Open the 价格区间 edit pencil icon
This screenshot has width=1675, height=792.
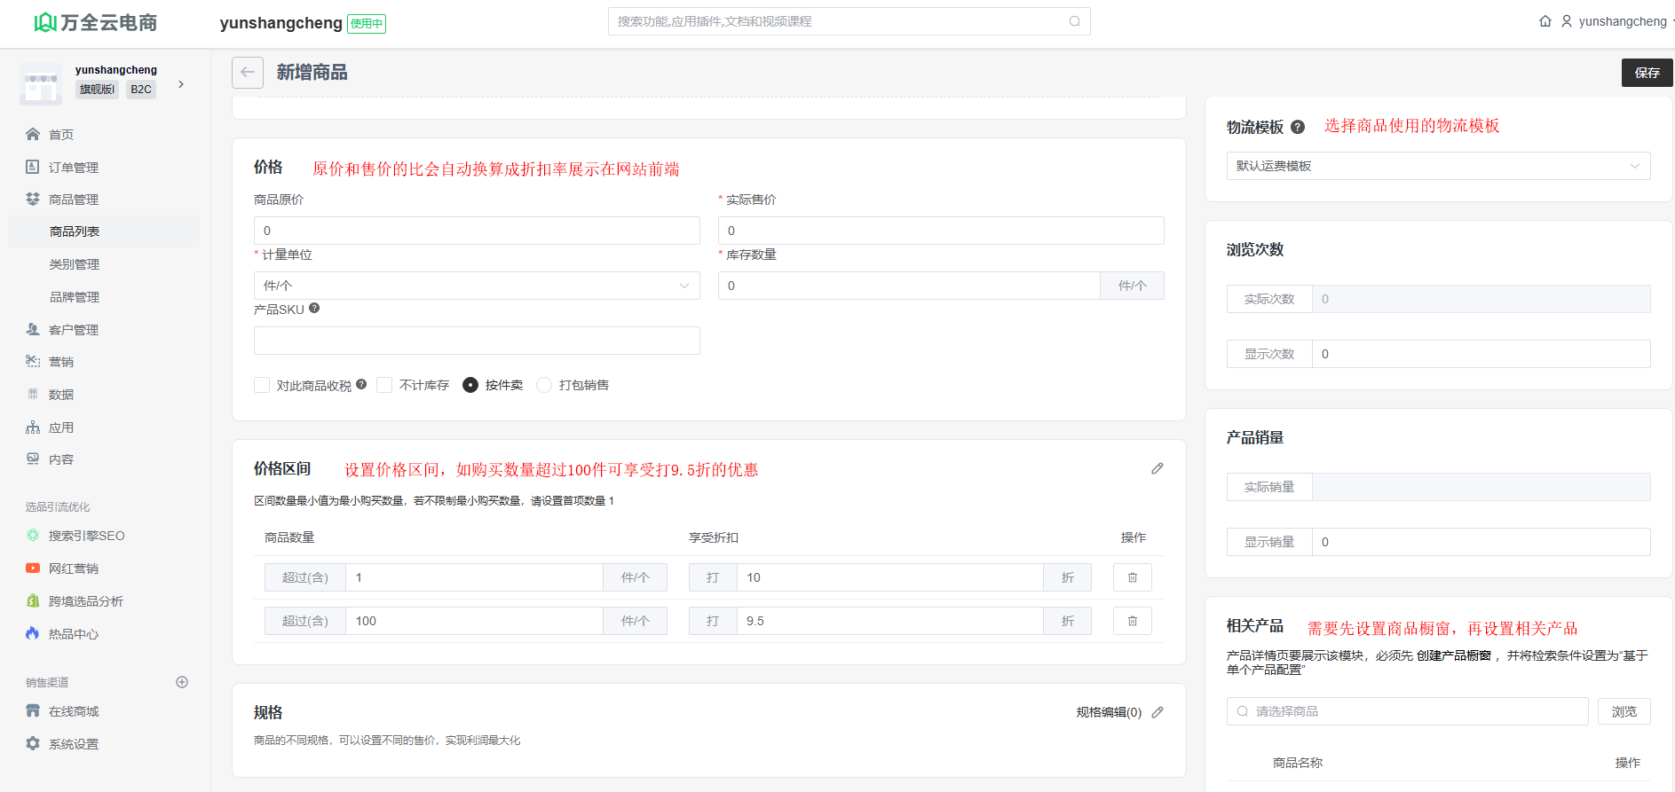1157,468
